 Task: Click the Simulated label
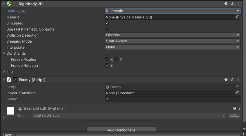(15, 23)
